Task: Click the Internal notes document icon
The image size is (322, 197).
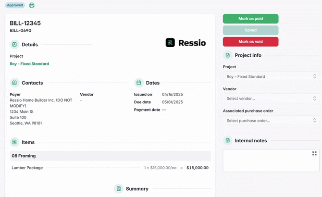Action: pos(228,140)
